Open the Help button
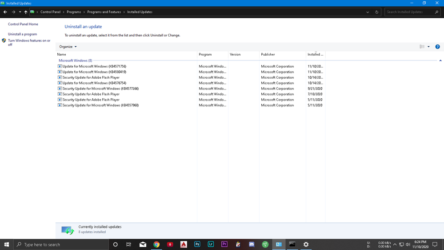444x250 pixels. click(437, 47)
